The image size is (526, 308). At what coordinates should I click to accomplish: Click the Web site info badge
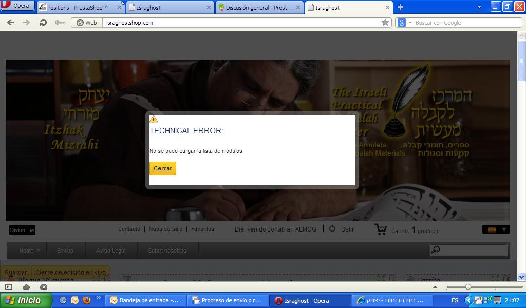87,23
